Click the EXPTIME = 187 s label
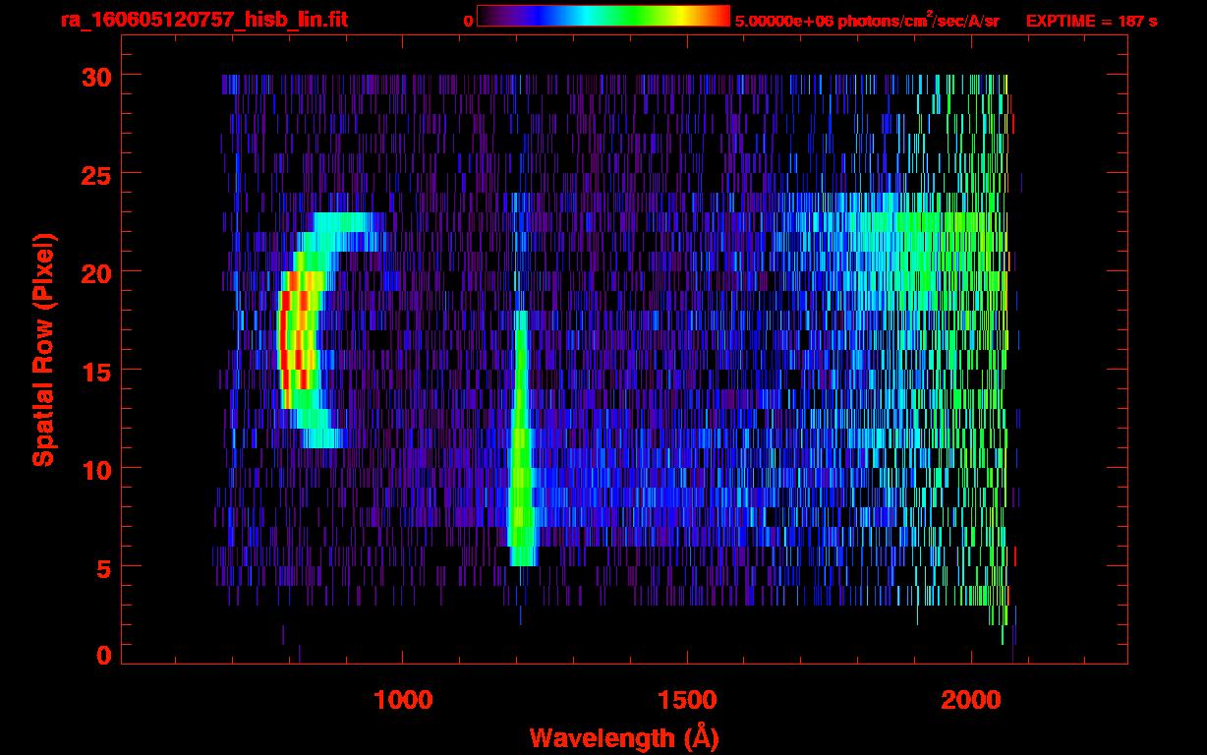1207x755 pixels. (1091, 21)
